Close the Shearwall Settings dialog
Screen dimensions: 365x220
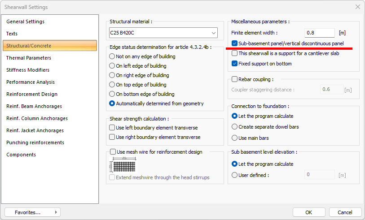357,7
